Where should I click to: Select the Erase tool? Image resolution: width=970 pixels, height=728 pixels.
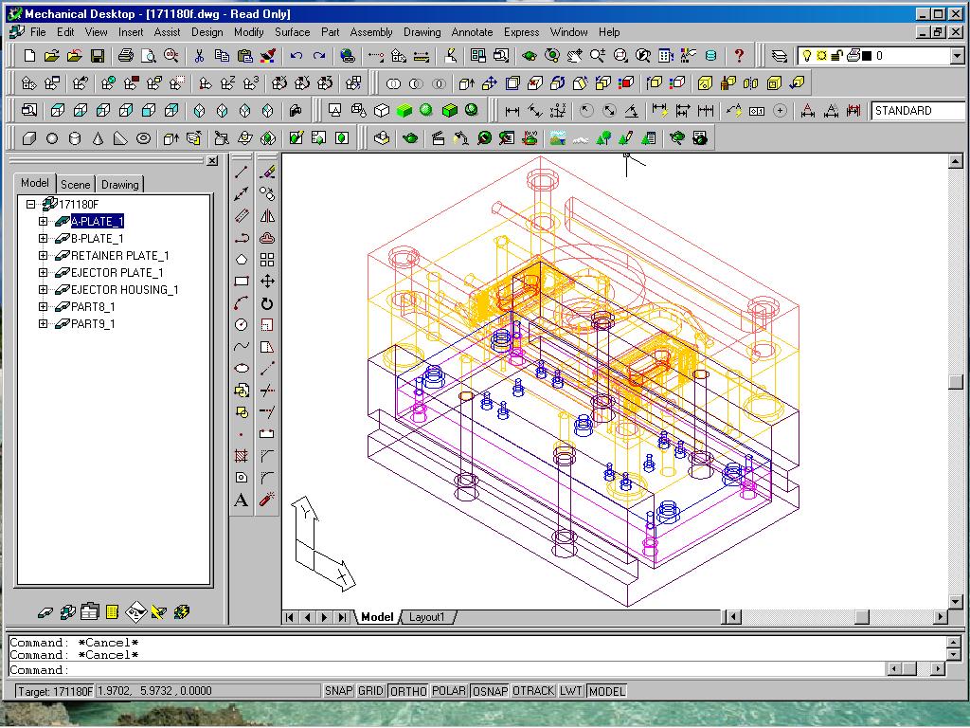coord(267,173)
